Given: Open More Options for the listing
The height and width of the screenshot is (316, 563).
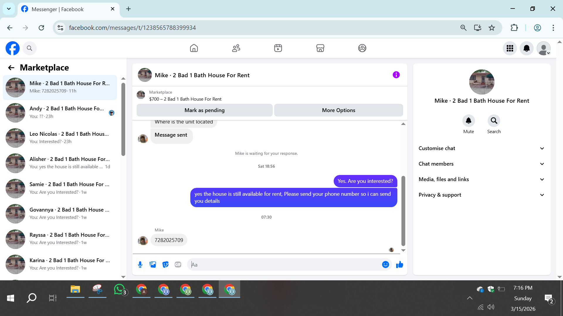Looking at the screenshot, I should tap(339, 110).
